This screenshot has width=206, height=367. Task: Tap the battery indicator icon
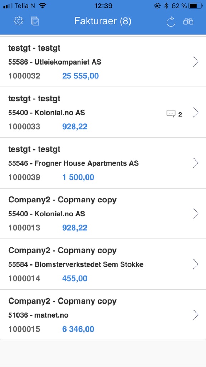click(196, 6)
